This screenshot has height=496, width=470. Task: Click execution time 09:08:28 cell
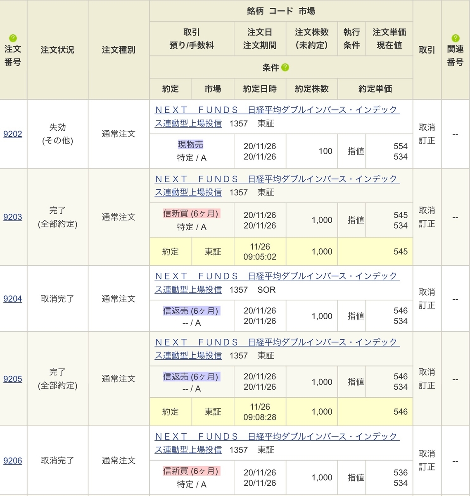coord(260,412)
